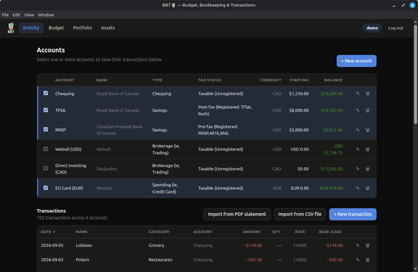
Task: Open the Edit menu
Action: tap(16, 15)
